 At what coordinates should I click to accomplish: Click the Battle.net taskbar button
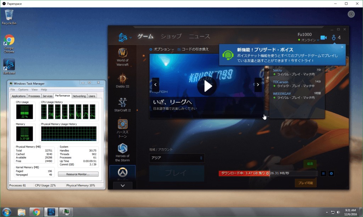(x=51, y=212)
